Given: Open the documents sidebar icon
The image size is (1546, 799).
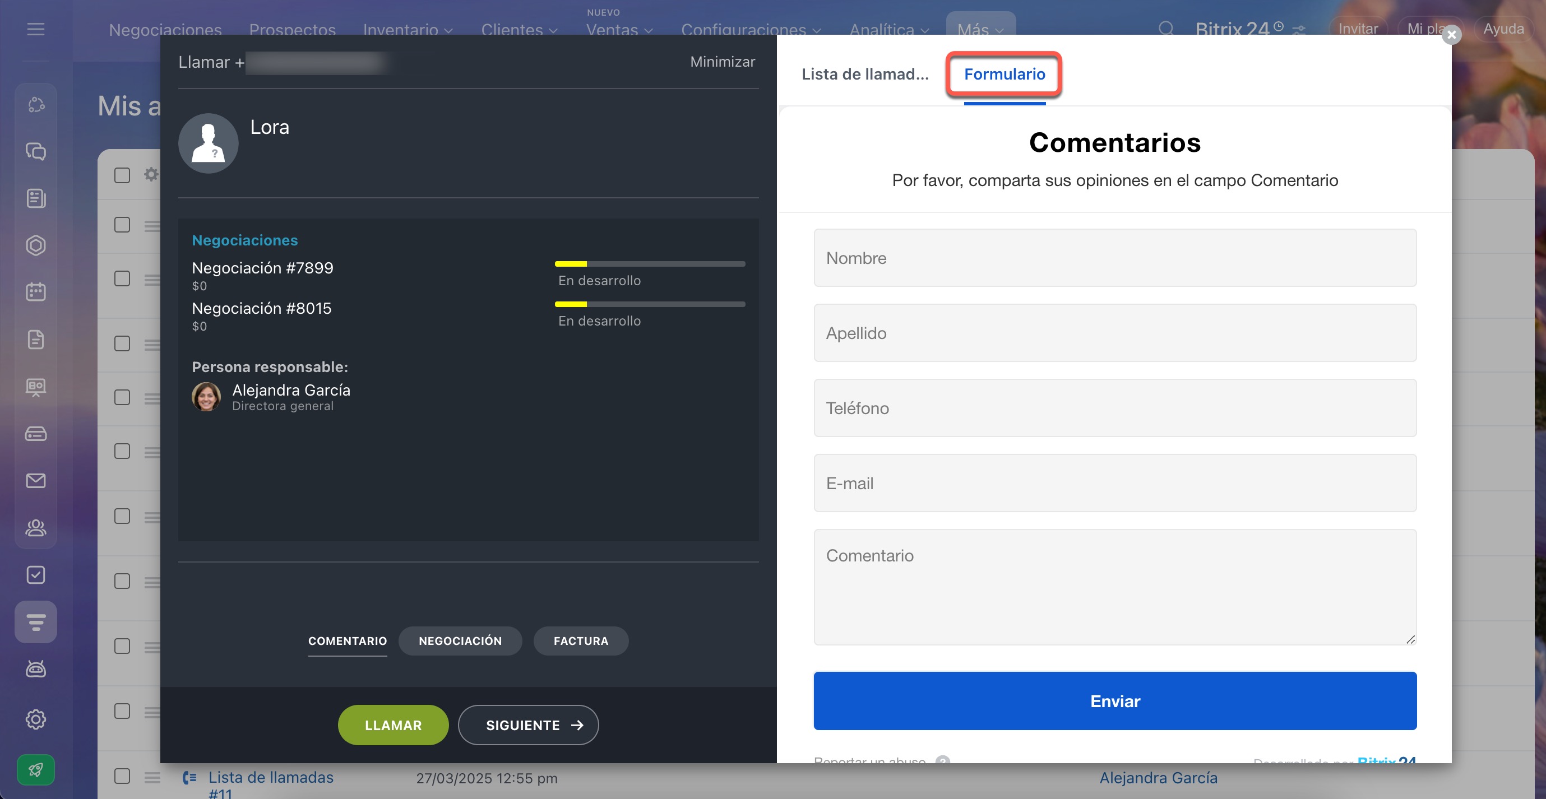Looking at the screenshot, I should click(36, 340).
